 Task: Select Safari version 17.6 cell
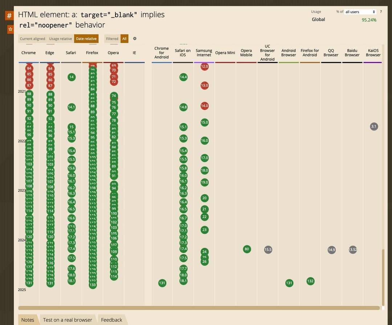pyautogui.click(x=72, y=268)
